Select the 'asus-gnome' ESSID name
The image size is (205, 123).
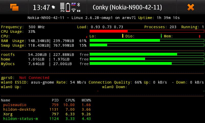click(42, 82)
